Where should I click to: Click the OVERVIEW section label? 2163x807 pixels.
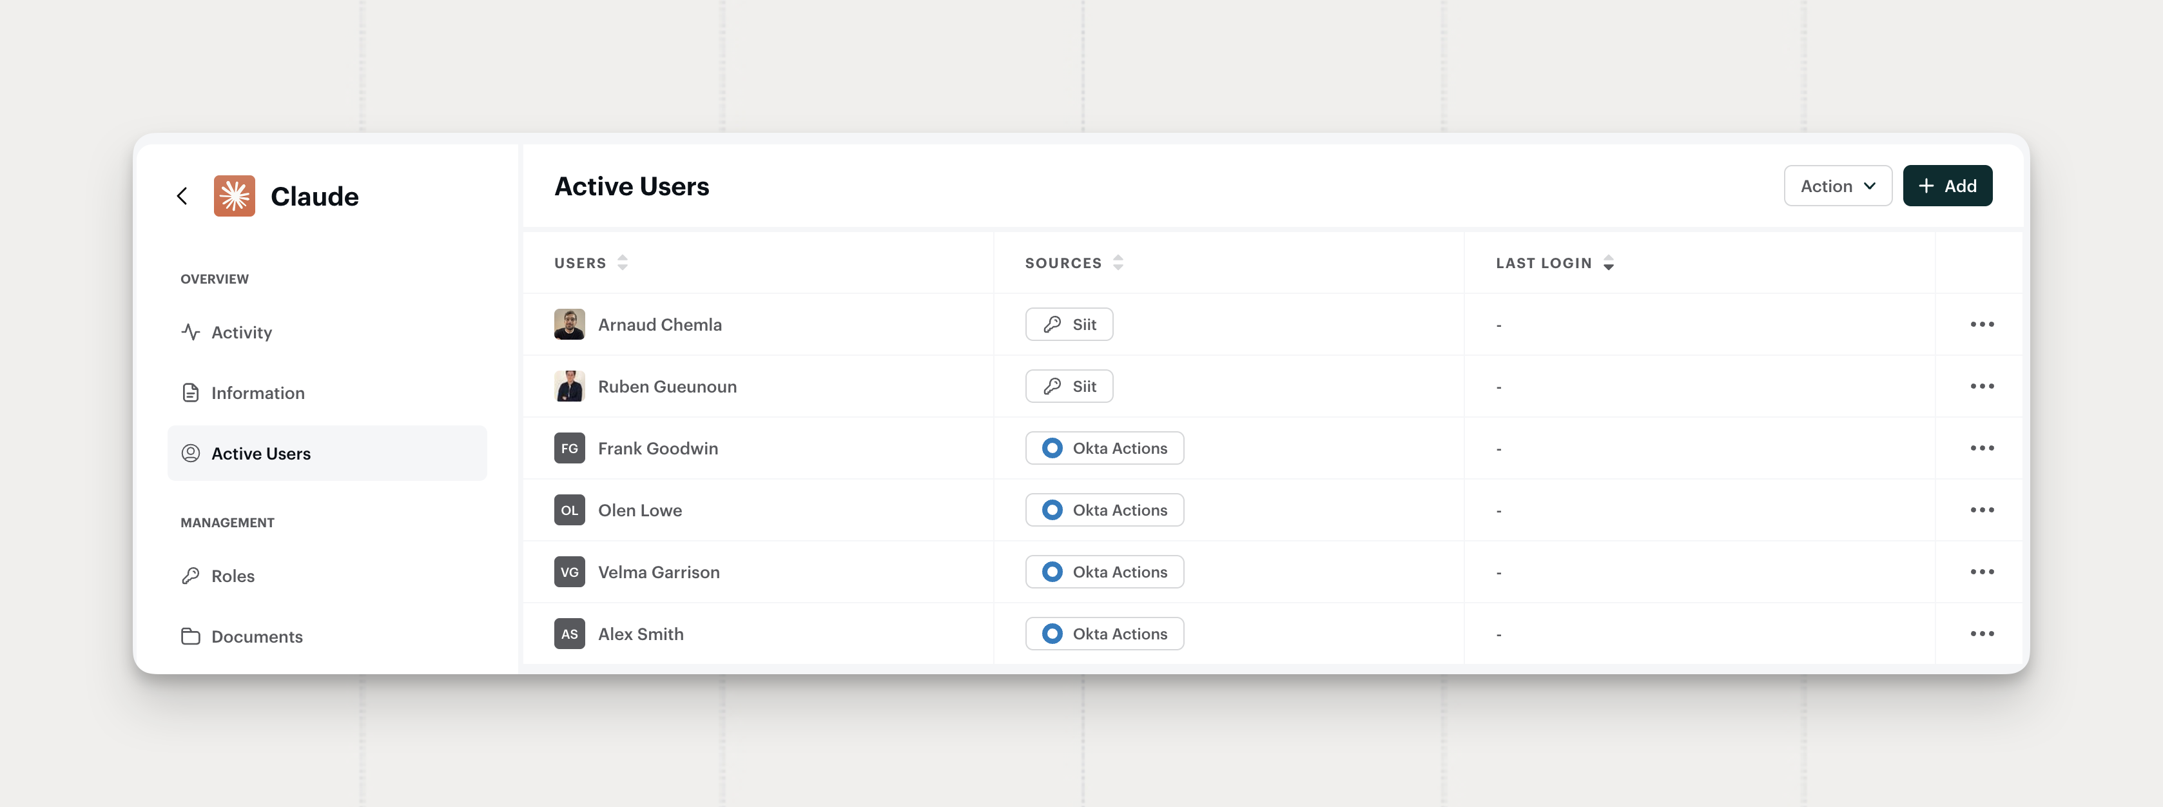pyautogui.click(x=215, y=279)
